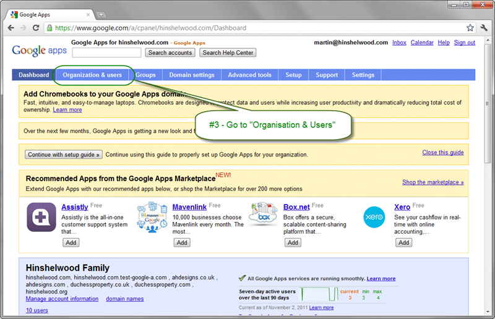Screen dimensions: 495x319
Task: Click the Hinshelwood Family heading
Action: coord(67,268)
